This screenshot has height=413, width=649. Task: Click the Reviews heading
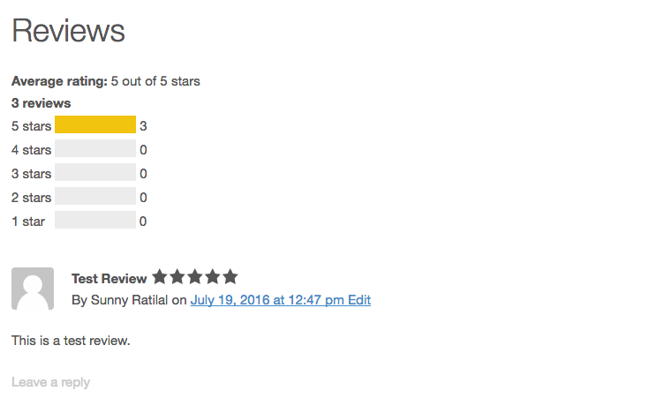[x=68, y=32]
